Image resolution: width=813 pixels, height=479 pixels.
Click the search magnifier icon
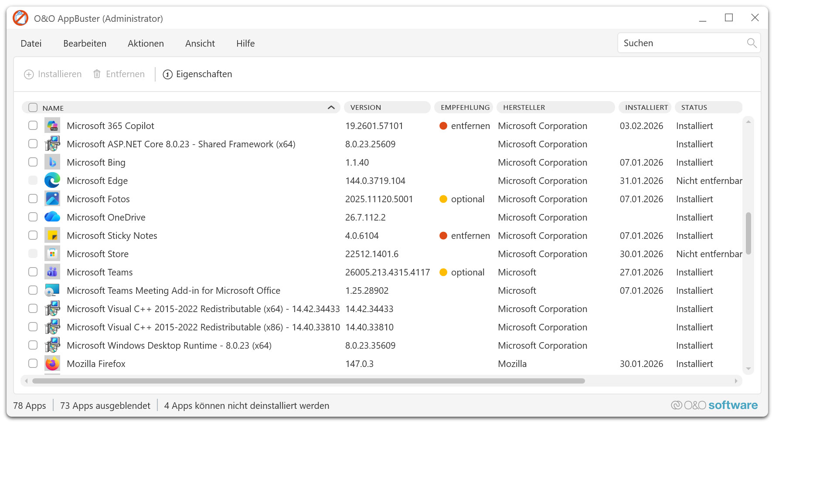[x=751, y=43]
